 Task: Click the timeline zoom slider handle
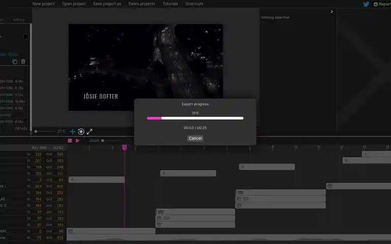pos(102,141)
